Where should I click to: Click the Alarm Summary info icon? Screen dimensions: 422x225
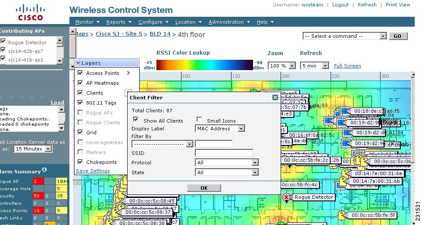coord(44,170)
